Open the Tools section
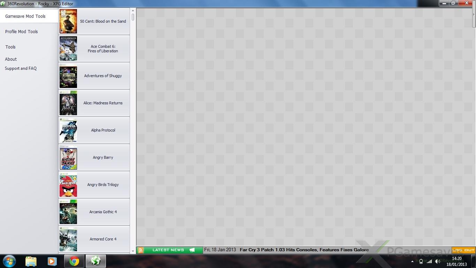This screenshot has height=268, width=476. pyautogui.click(x=10, y=47)
